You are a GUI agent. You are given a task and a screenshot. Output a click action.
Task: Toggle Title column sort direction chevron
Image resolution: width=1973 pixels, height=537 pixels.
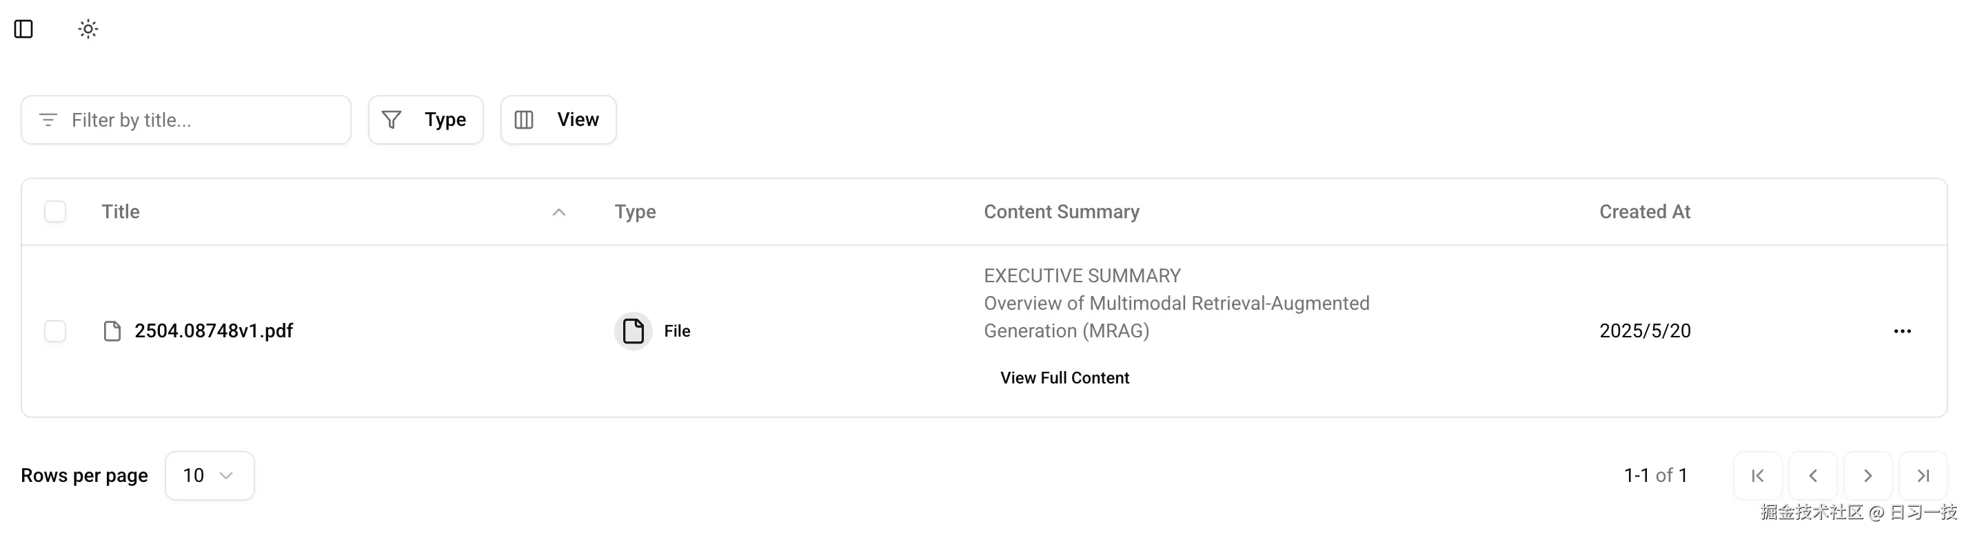pyautogui.click(x=558, y=212)
